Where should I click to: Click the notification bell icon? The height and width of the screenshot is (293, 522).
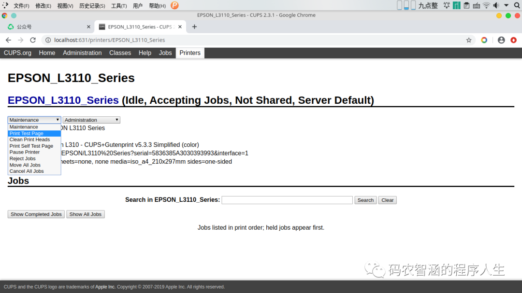click(x=447, y=5)
